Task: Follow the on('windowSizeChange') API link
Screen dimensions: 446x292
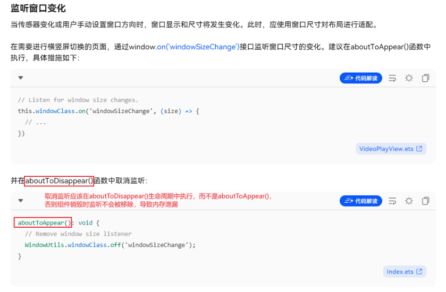Action: point(198,47)
